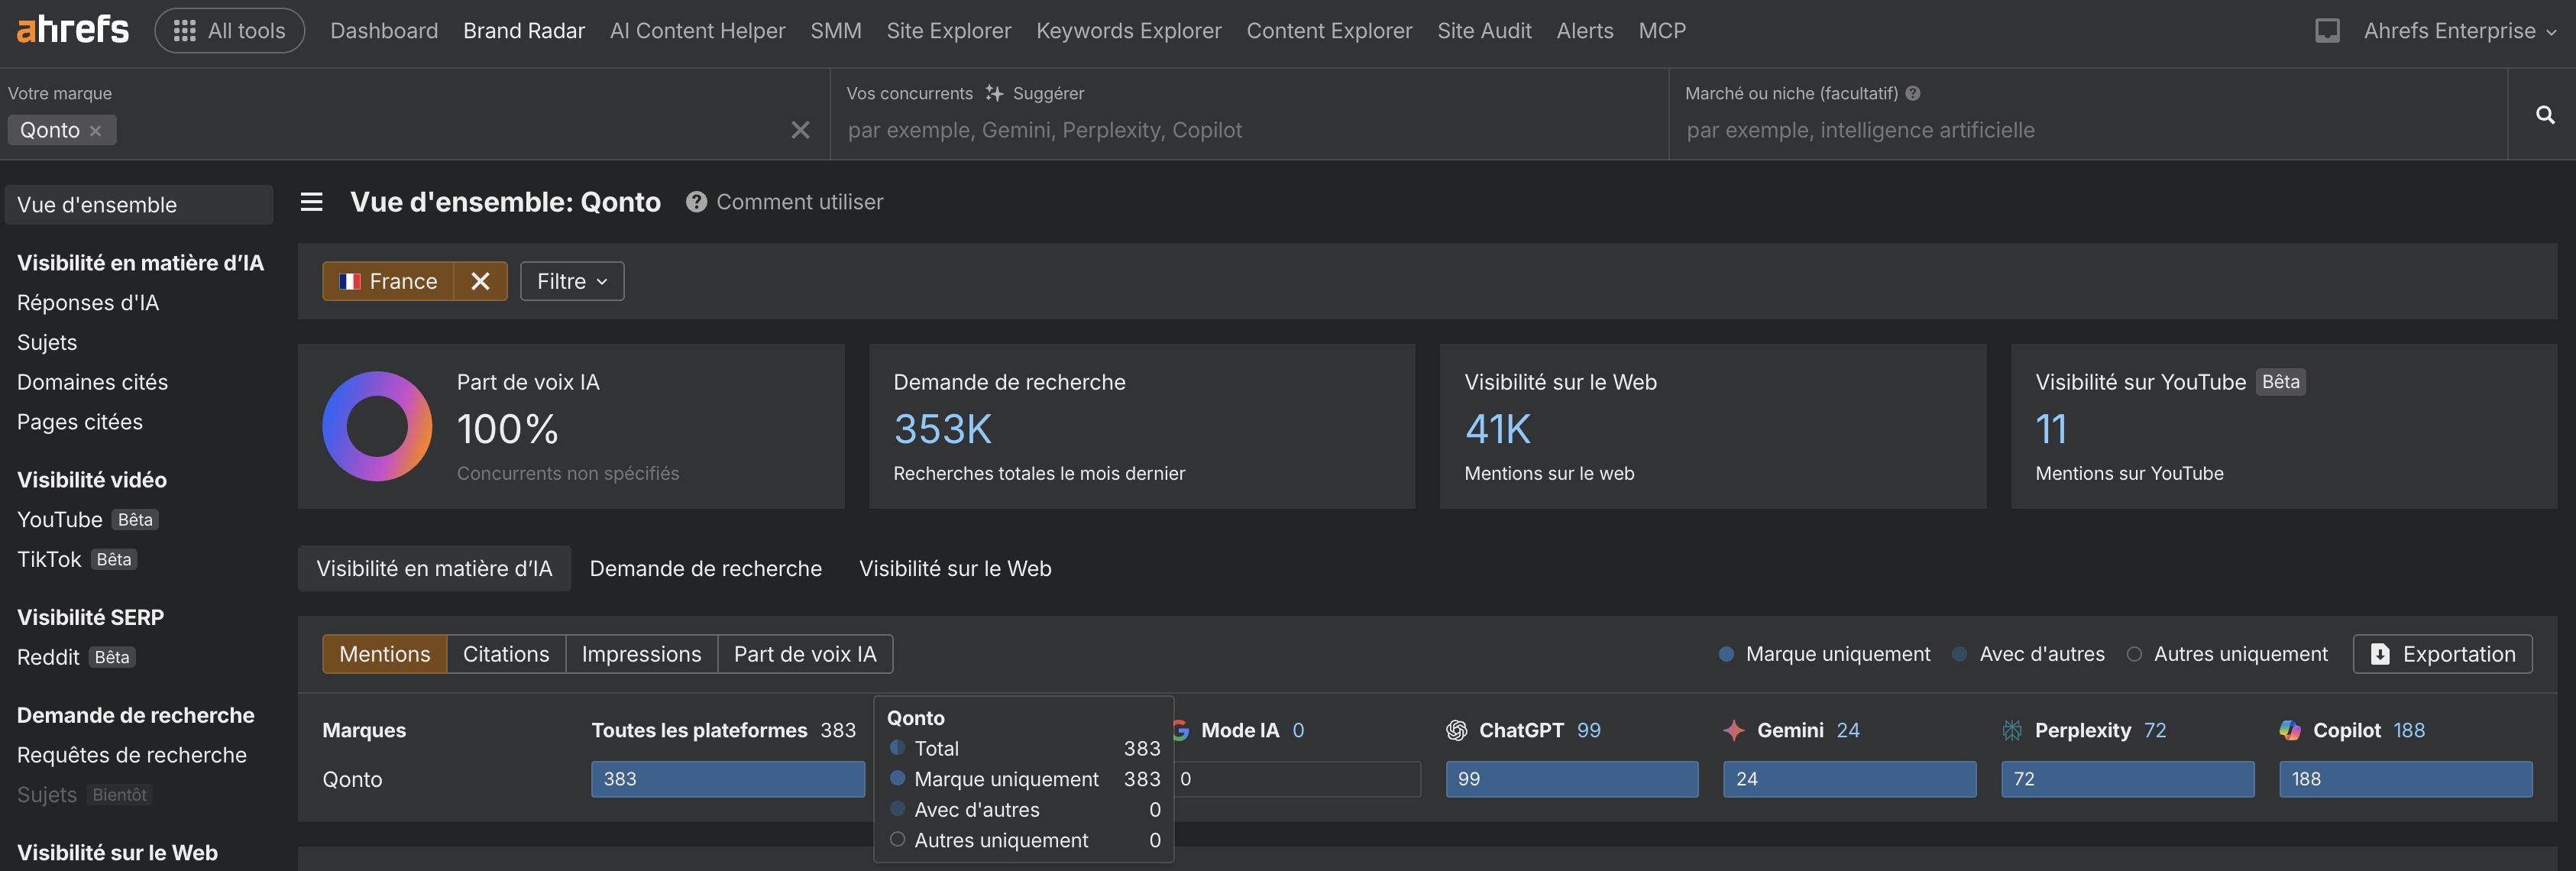The height and width of the screenshot is (871, 2576).
Task: Open the All tools menu
Action: [229, 31]
